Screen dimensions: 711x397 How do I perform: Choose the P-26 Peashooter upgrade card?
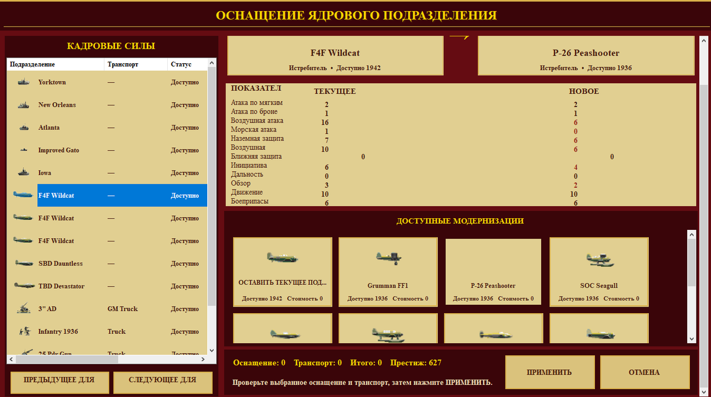493,272
